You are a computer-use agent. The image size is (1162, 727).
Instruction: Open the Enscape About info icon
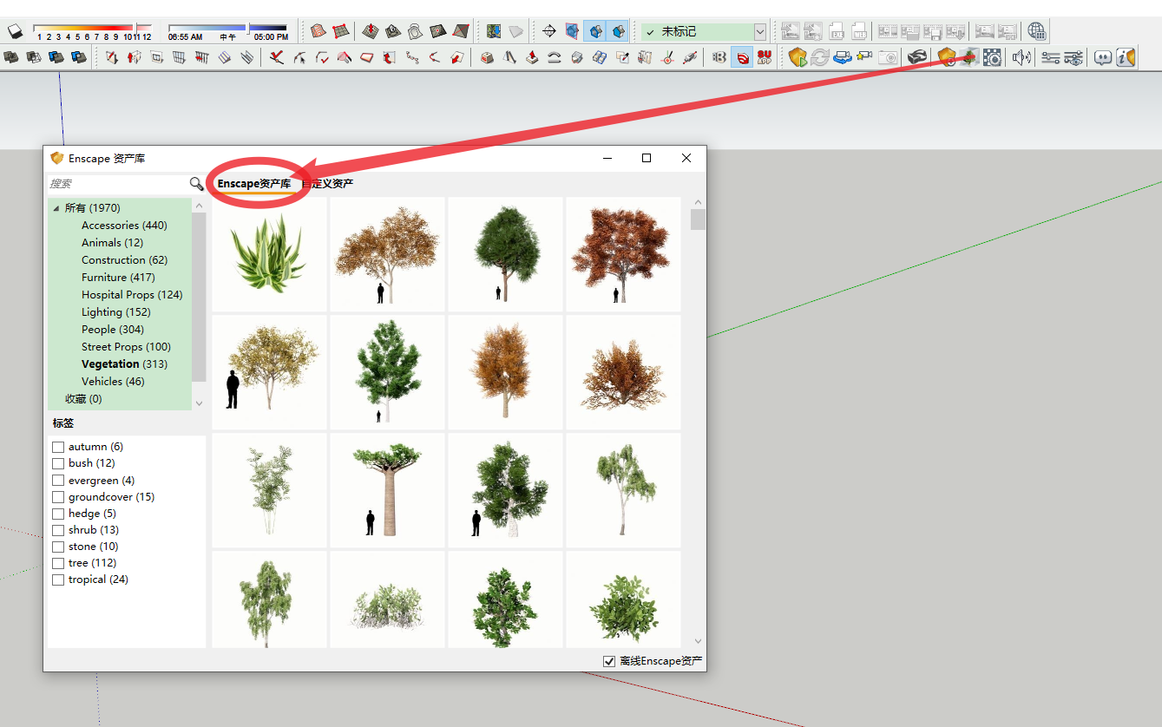[1126, 57]
